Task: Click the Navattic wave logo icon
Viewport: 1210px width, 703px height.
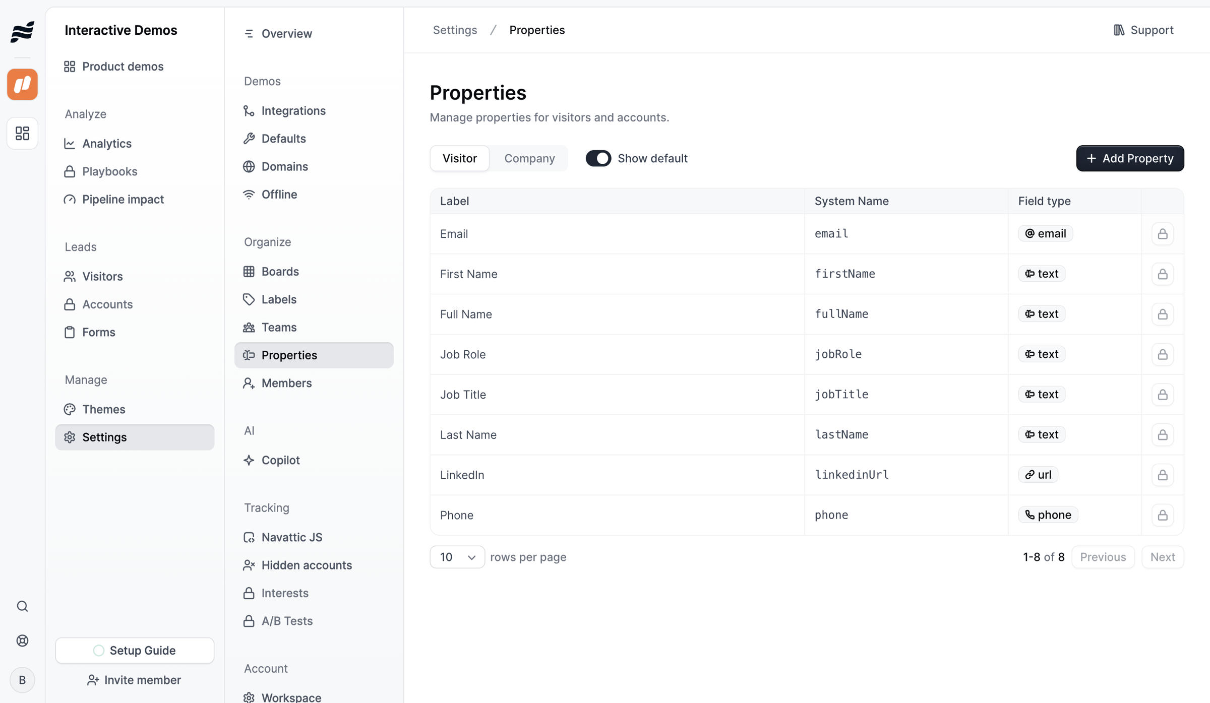Action: [22, 32]
